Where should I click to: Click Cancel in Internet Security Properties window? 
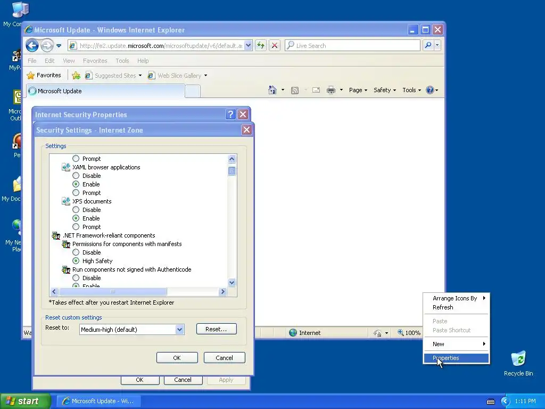pyautogui.click(x=183, y=380)
